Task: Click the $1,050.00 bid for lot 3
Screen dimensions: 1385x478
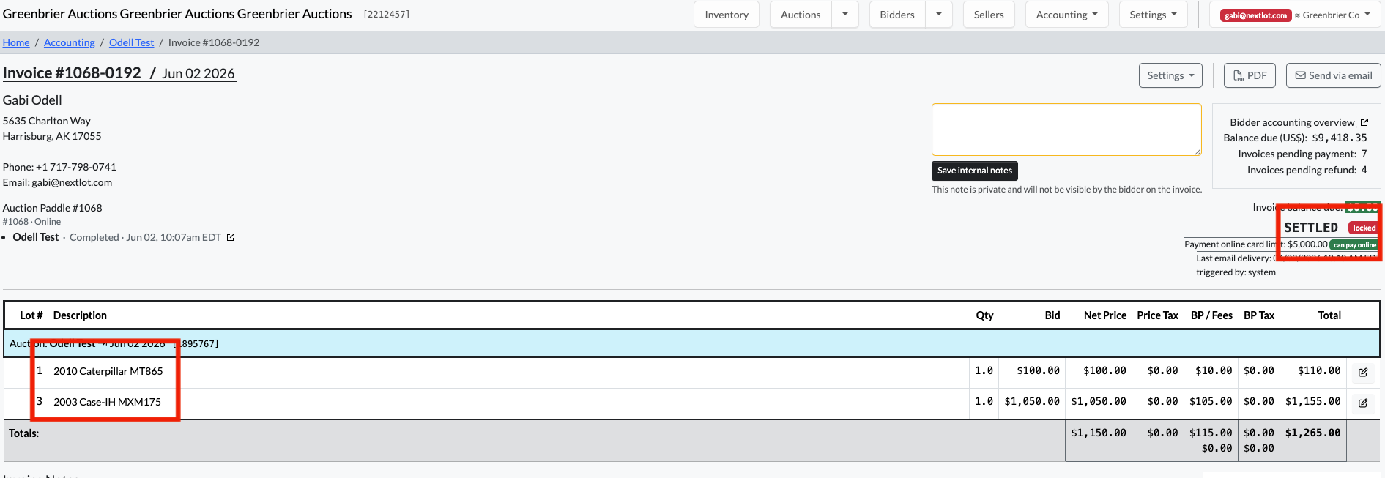Action: click(x=1032, y=401)
